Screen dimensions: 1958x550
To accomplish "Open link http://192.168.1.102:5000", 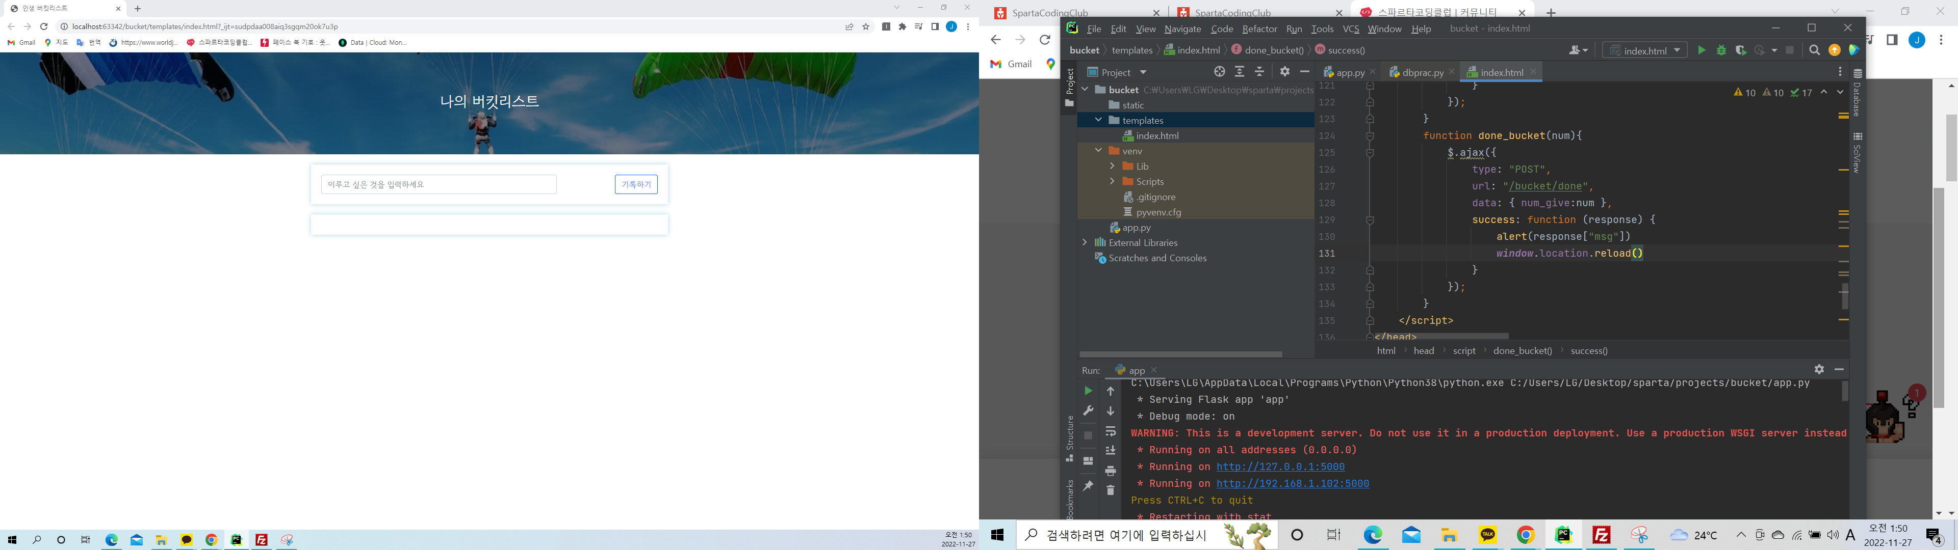I will click(1292, 483).
